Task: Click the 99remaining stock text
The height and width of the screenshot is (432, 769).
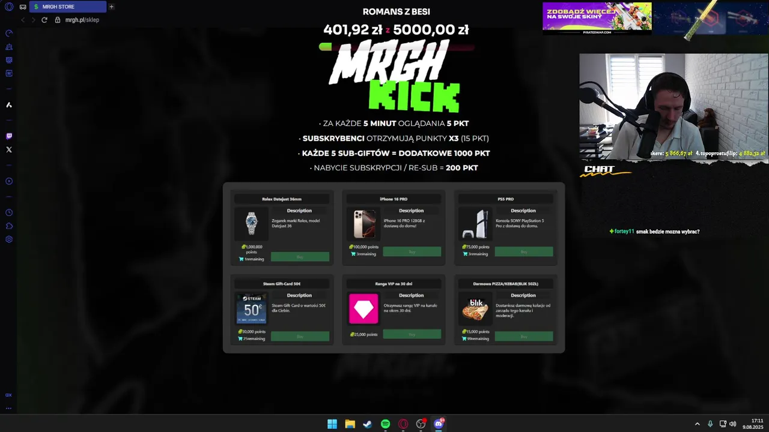Action: point(475,338)
